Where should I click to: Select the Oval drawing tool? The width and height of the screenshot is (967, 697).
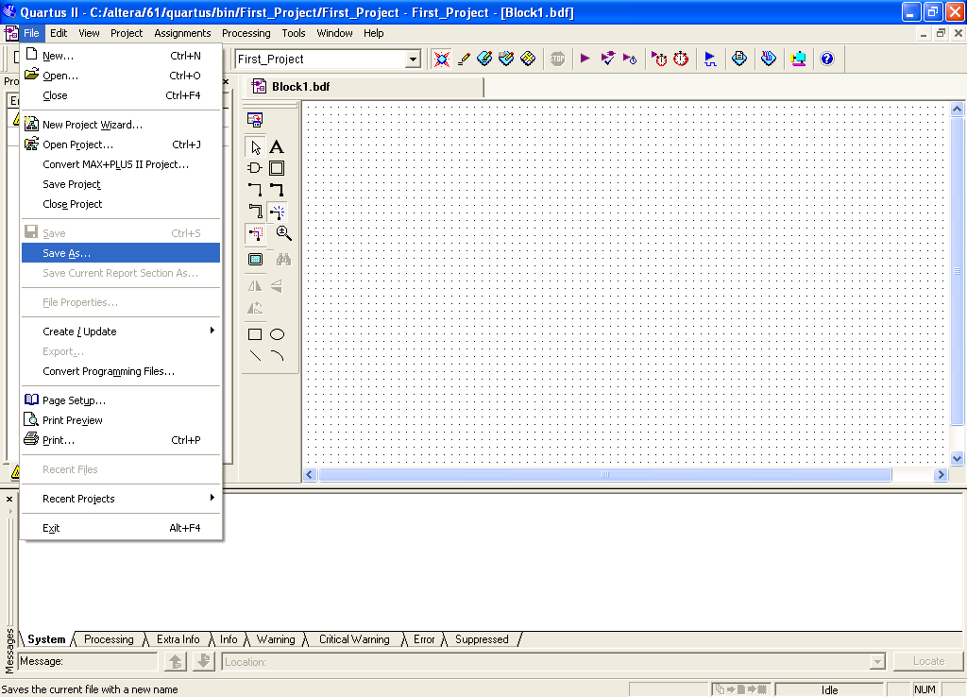[277, 334]
